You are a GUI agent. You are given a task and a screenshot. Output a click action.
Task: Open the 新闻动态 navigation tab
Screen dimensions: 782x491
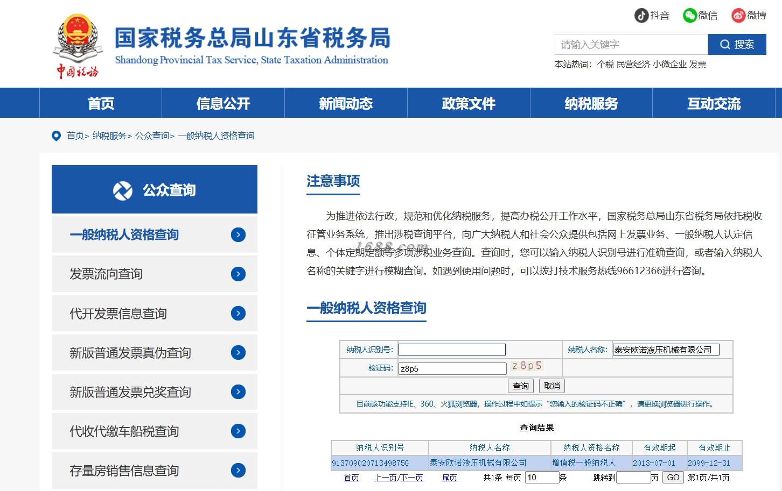point(346,103)
